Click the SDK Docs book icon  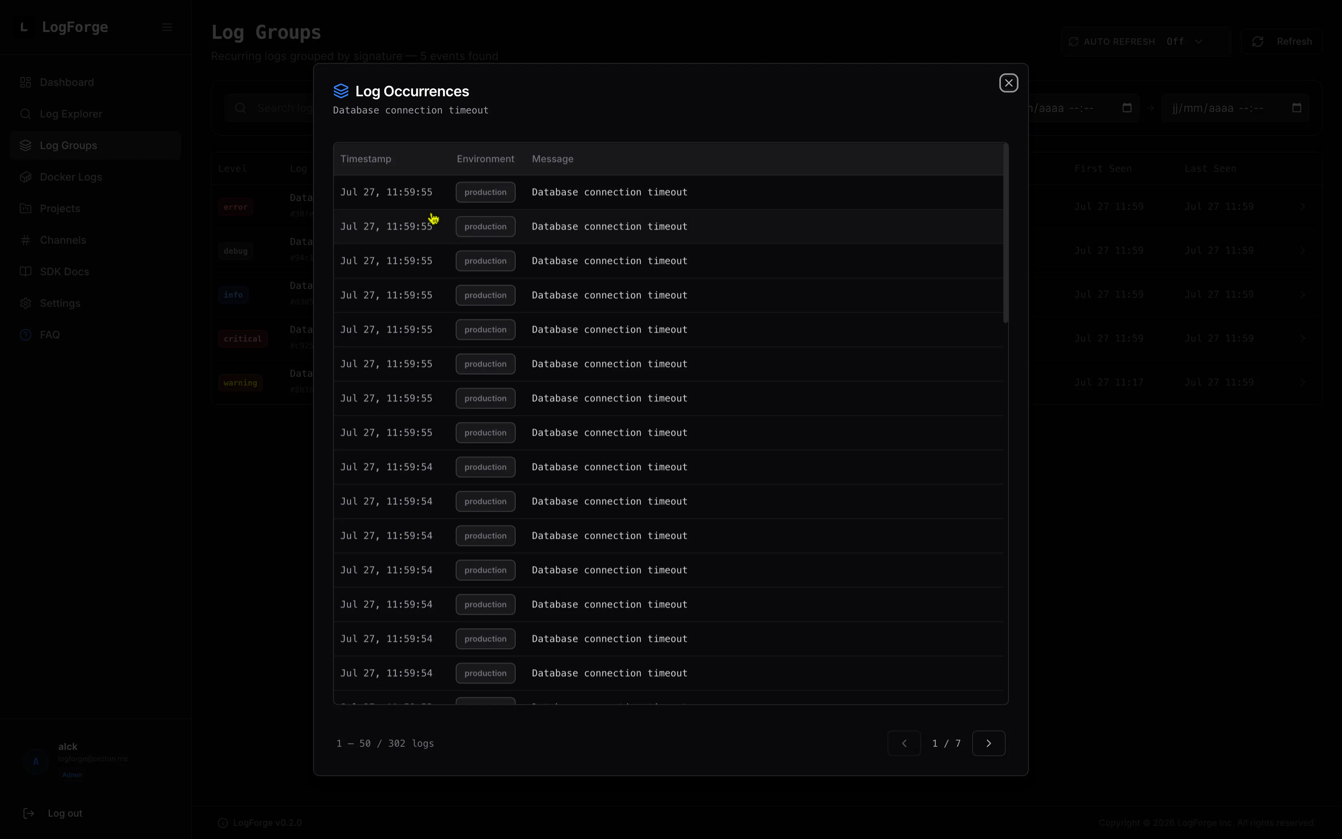click(x=26, y=271)
